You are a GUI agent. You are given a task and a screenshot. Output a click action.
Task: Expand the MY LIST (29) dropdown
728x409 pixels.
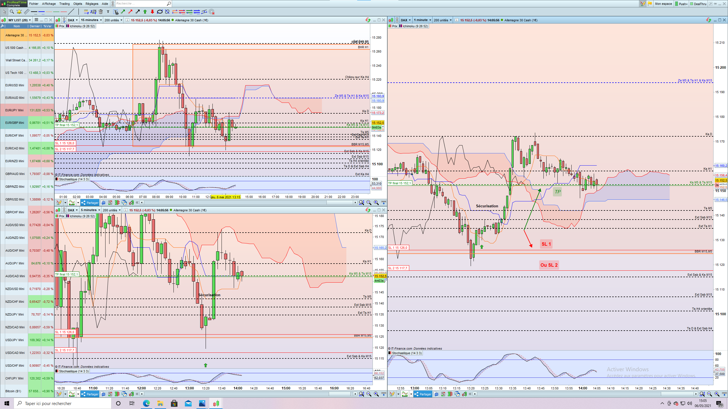click(19, 20)
